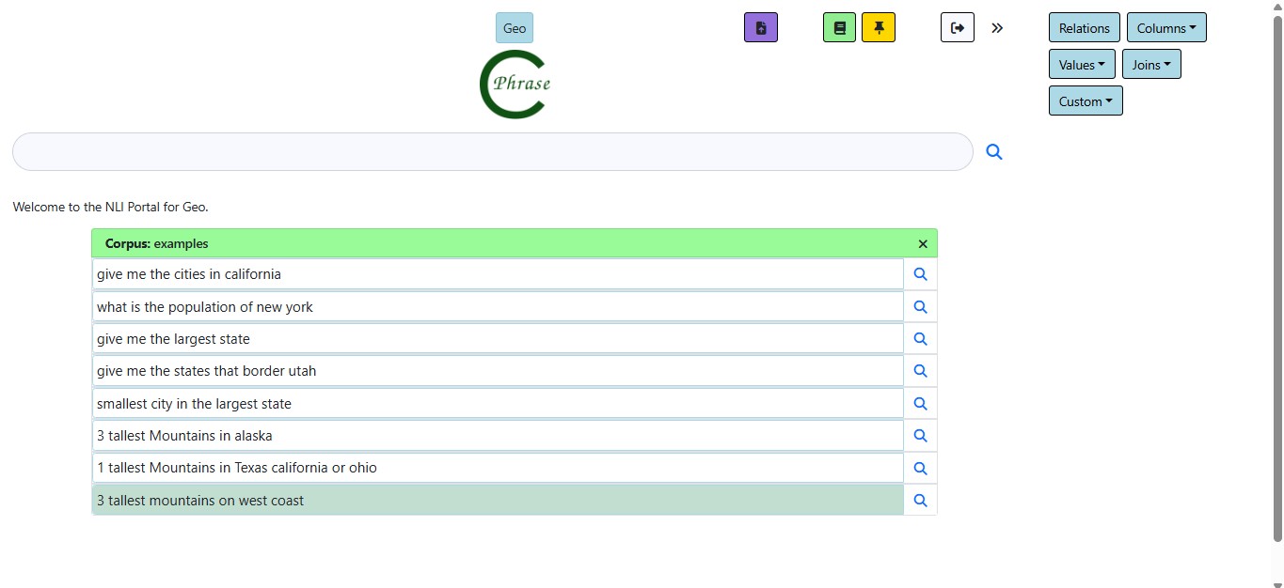Viewport: 1284px width, 588px height.
Task: Run search for 'give me the states that border utah'
Action: coord(920,371)
